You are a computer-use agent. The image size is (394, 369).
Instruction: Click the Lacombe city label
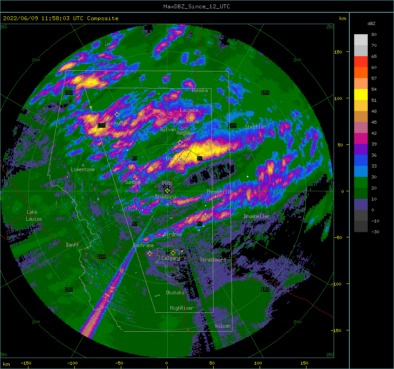(189, 110)
